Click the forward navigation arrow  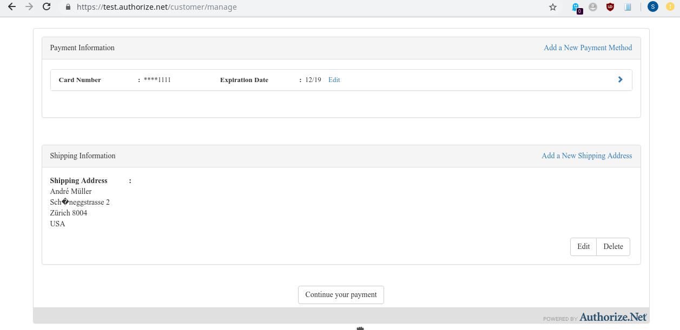click(x=28, y=7)
